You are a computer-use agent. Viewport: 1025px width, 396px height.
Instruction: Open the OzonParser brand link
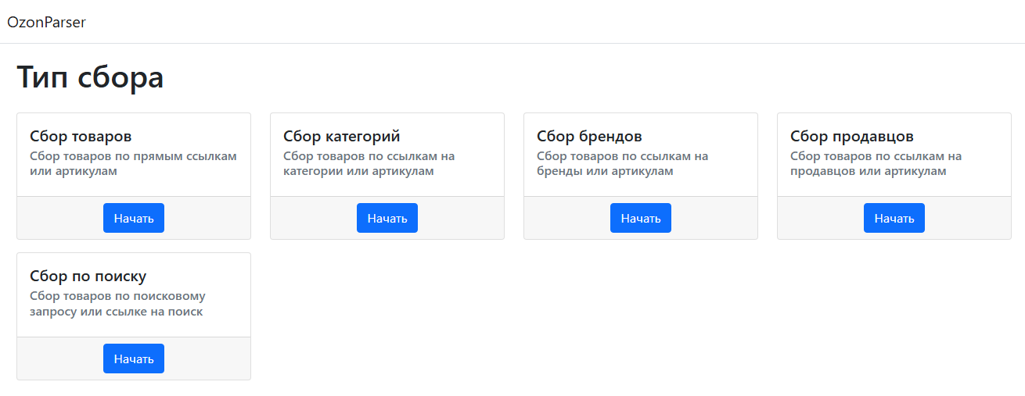[46, 22]
